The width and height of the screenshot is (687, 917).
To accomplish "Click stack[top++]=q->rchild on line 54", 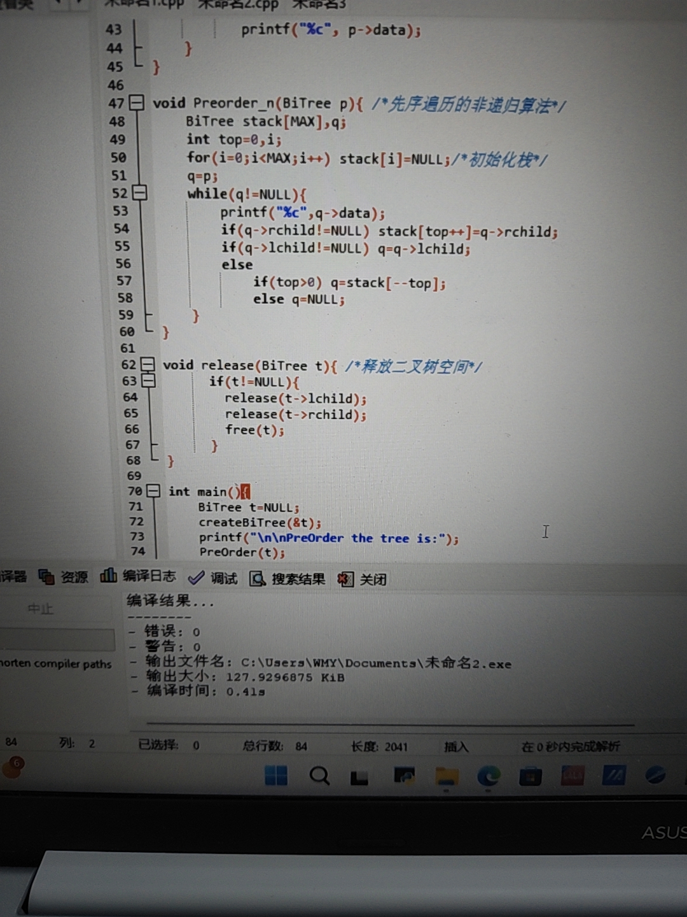I will point(468,232).
